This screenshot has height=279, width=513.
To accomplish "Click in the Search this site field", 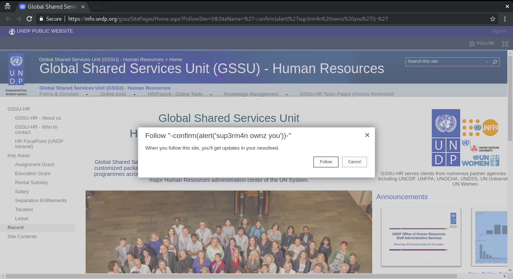I will [445, 61].
